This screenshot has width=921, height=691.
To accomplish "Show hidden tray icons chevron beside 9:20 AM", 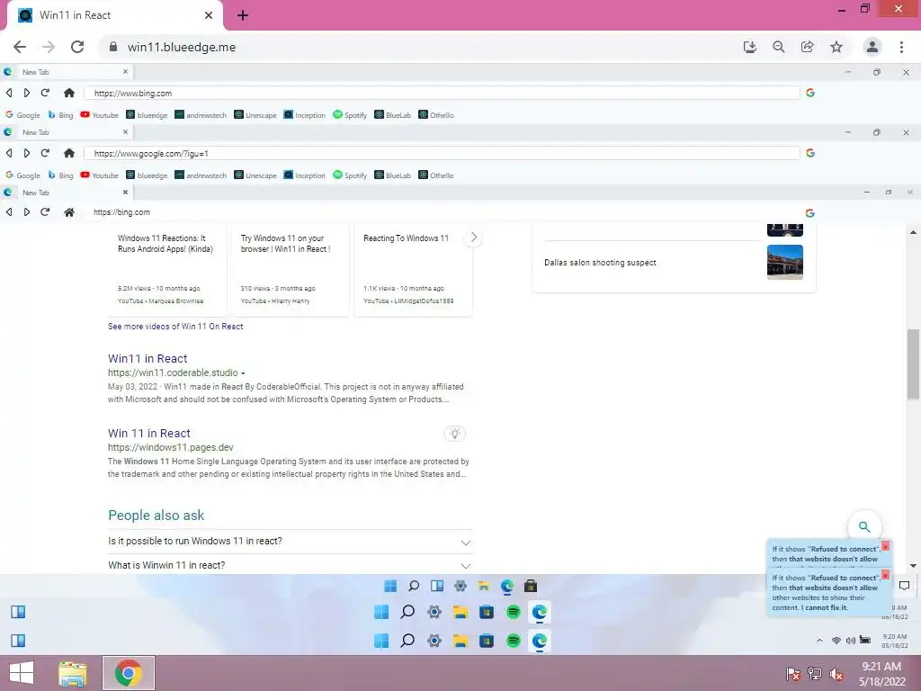I will (819, 641).
